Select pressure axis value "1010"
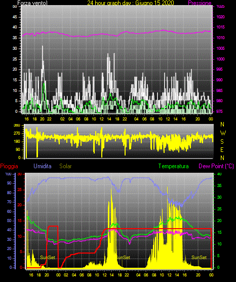This screenshot has width=236, height=282. [x=220, y=38]
